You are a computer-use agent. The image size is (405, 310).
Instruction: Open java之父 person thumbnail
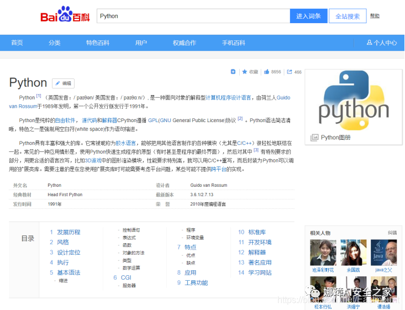[383, 253]
